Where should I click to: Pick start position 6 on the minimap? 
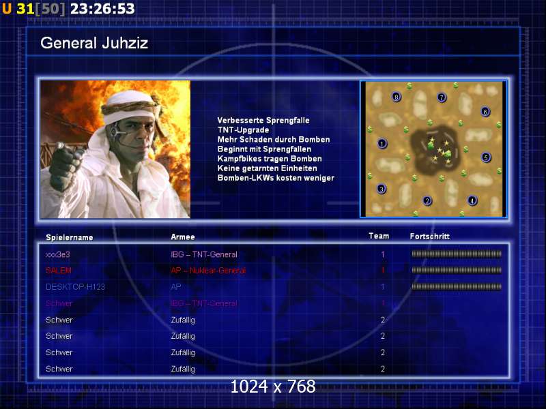(485, 112)
